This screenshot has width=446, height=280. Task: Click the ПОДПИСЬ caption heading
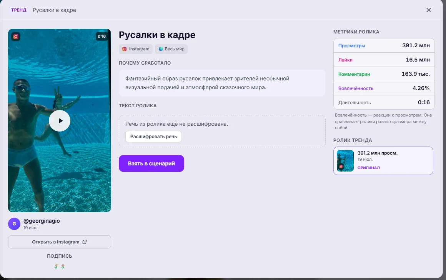pyautogui.click(x=60, y=256)
